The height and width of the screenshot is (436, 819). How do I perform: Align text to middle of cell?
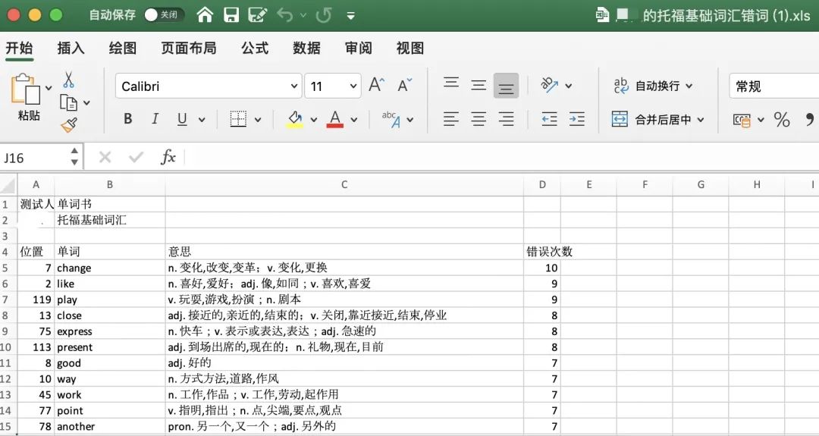click(479, 85)
